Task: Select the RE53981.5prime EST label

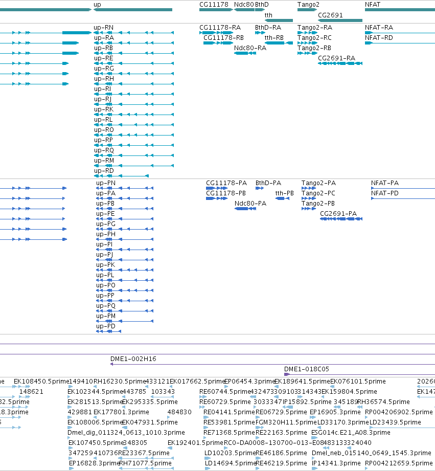Action: (229, 422)
